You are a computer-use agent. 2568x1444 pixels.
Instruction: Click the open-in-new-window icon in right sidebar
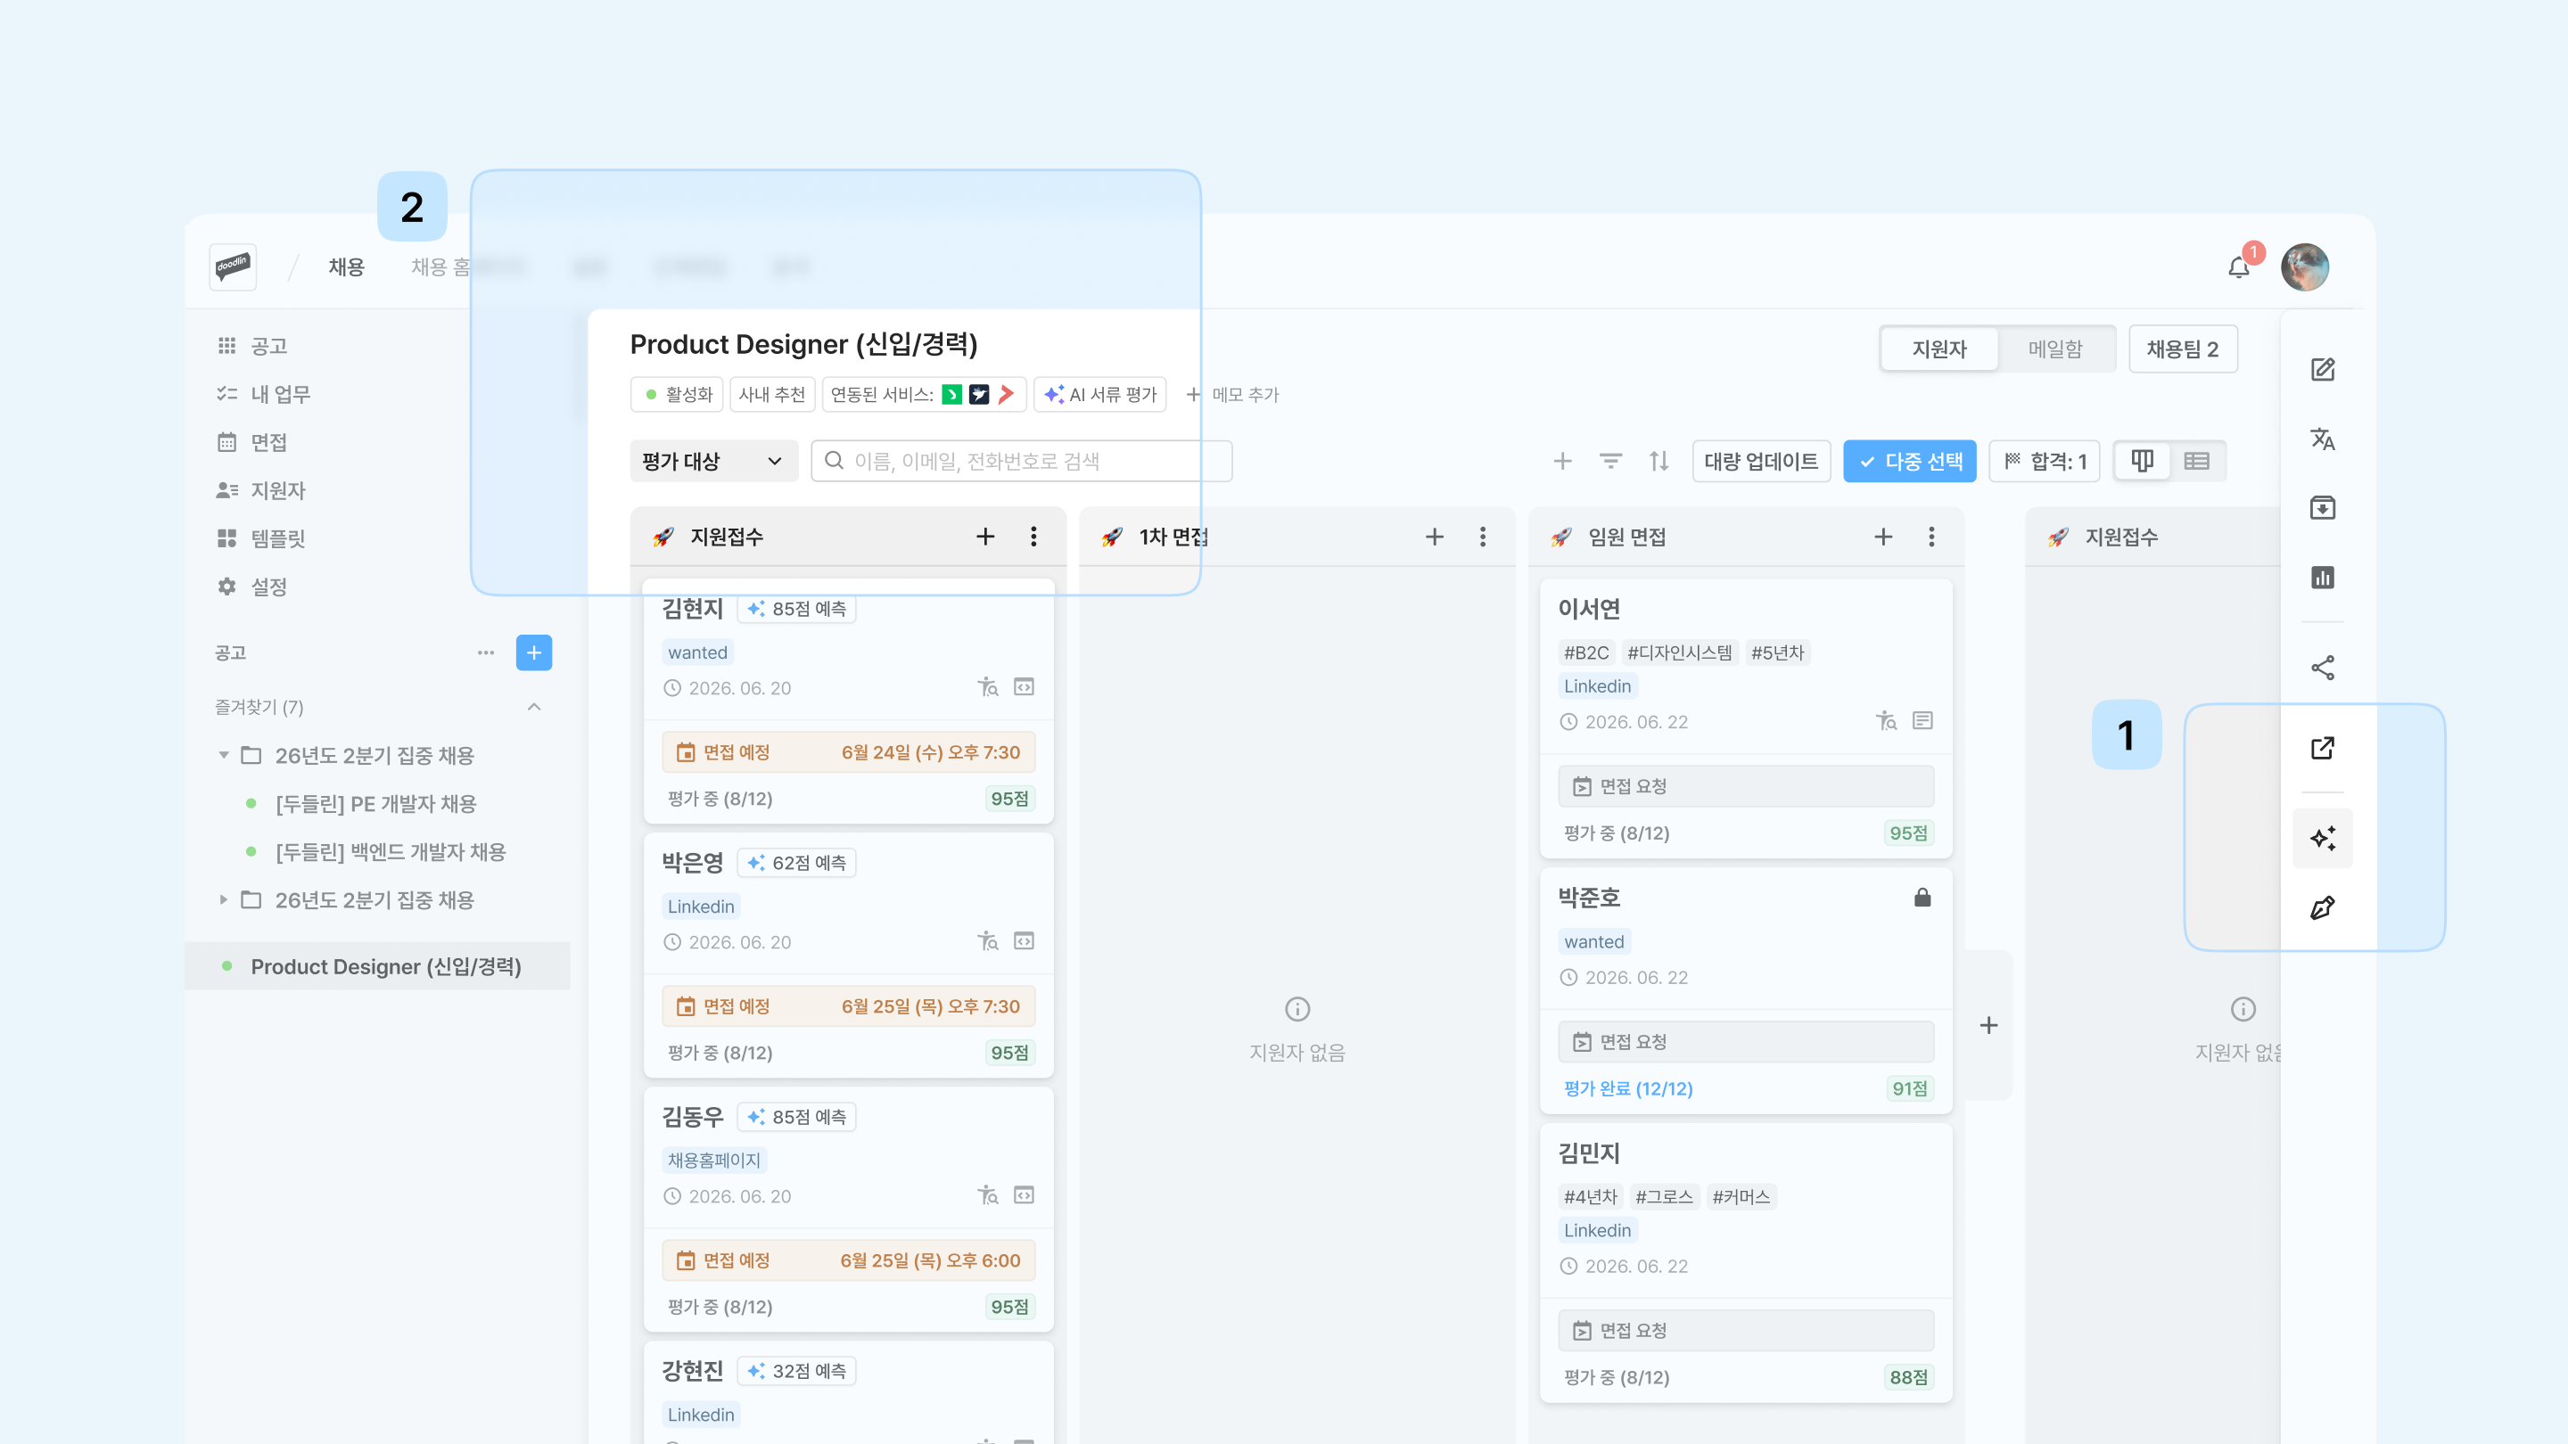coord(2323,748)
